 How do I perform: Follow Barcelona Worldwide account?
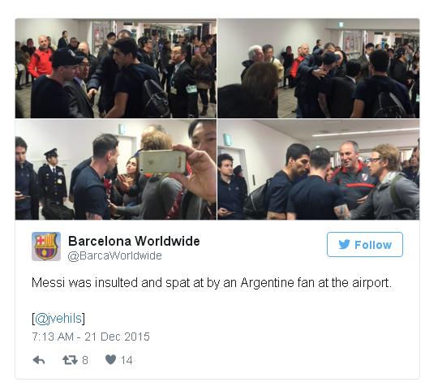[x=365, y=245]
